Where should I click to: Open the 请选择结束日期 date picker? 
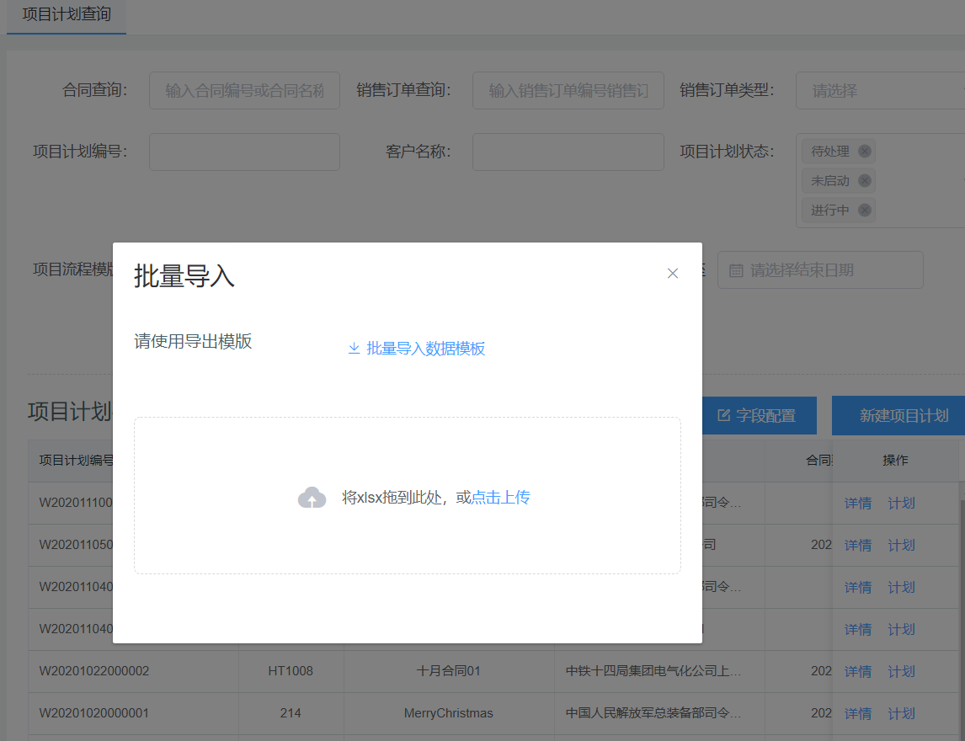(x=829, y=270)
